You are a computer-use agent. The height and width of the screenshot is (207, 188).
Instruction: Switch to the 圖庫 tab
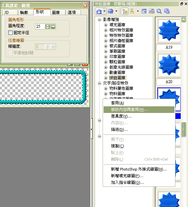pyautogui.click(x=58, y=12)
